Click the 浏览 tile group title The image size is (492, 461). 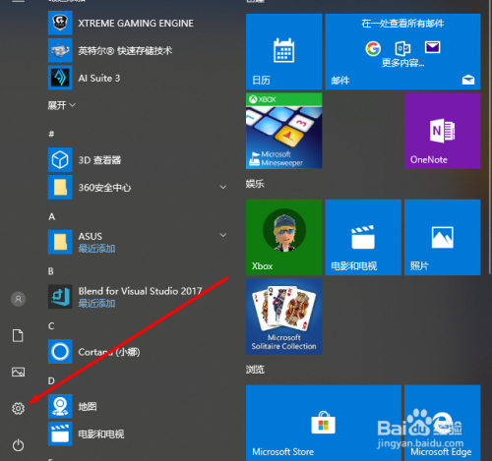pos(255,370)
